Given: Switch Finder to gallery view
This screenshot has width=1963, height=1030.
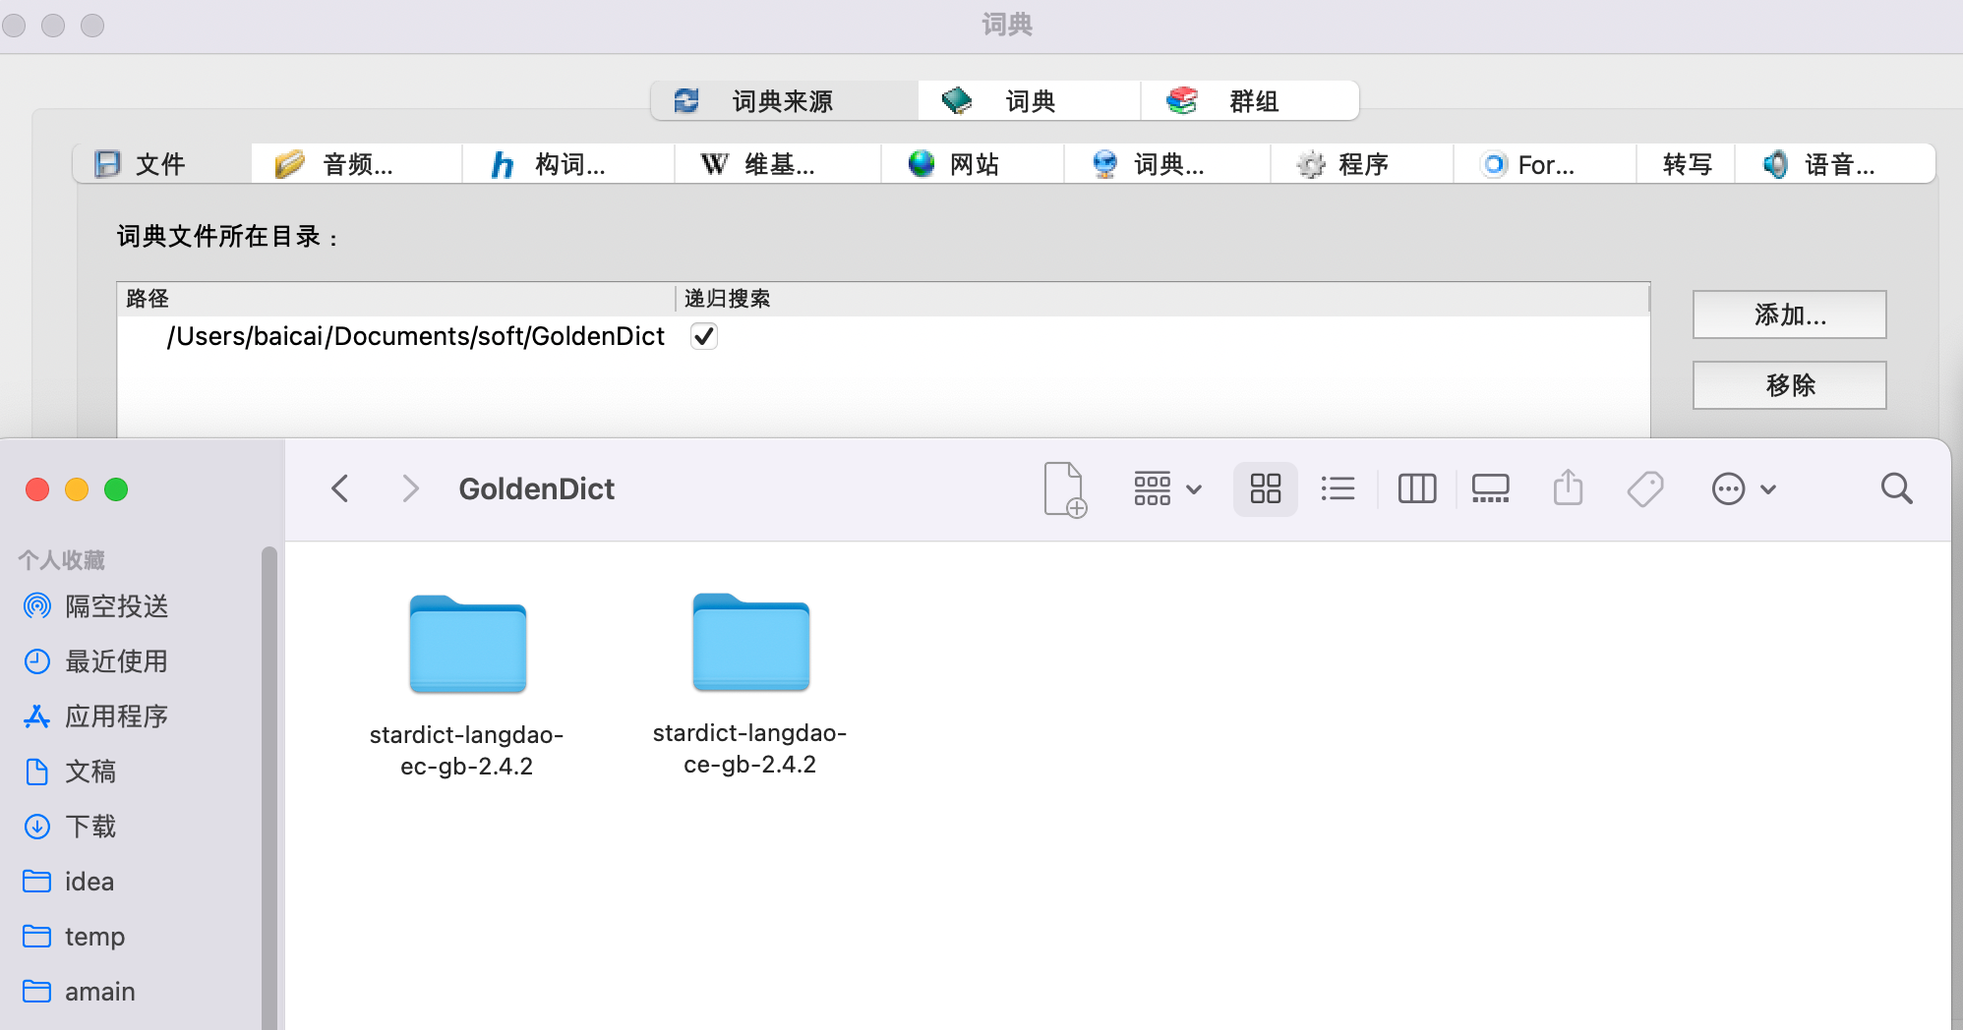Looking at the screenshot, I should (1490, 488).
